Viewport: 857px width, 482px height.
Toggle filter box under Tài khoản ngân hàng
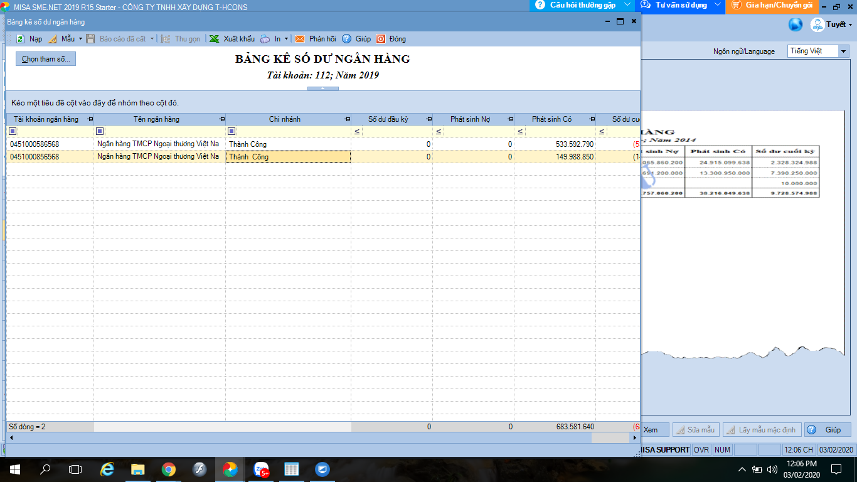coord(13,131)
